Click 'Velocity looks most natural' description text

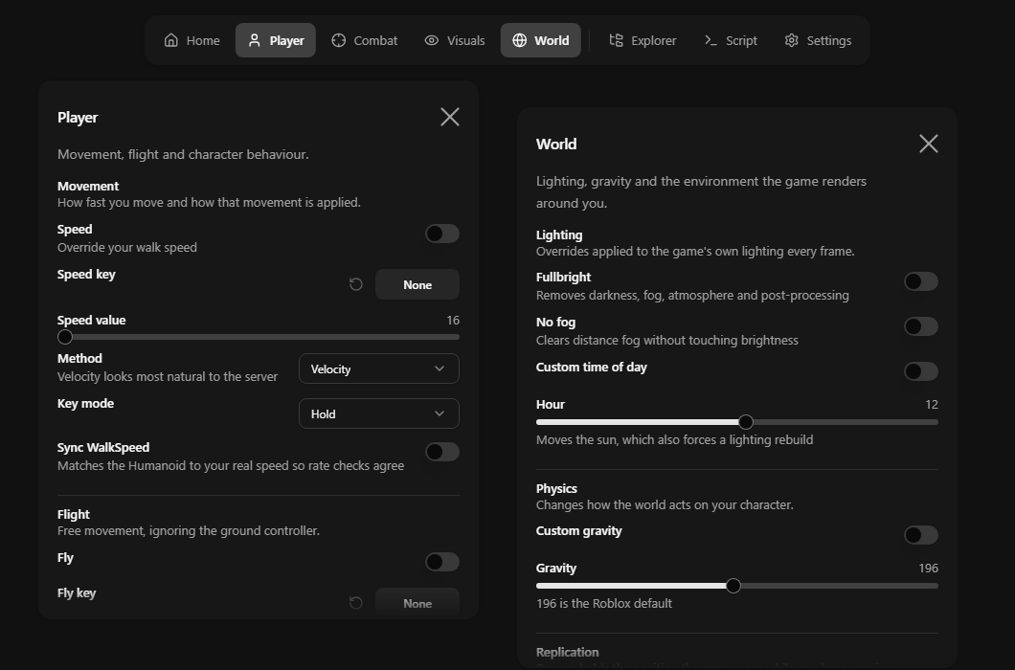coord(167,377)
